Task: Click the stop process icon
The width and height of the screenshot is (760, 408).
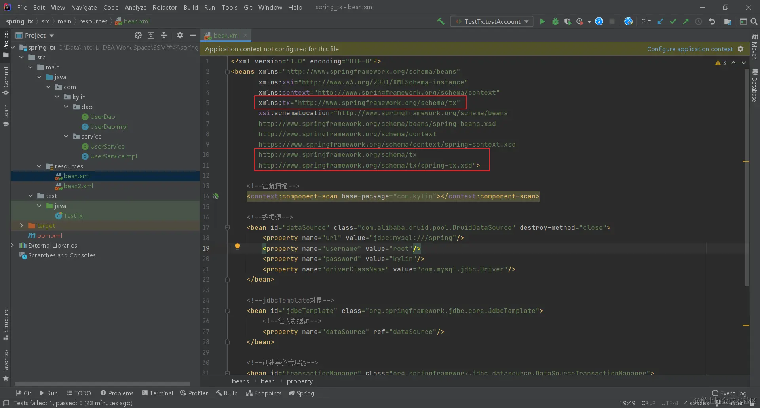Action: click(612, 21)
